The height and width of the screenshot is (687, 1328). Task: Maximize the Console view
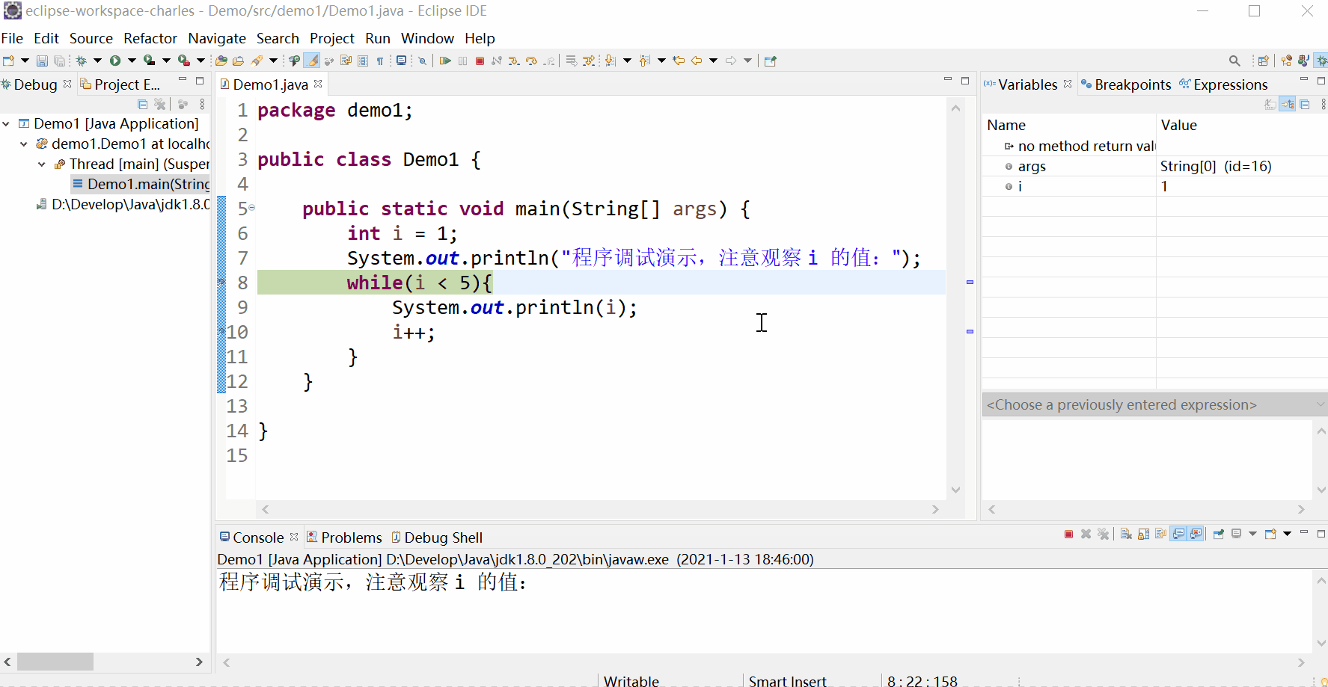(1321, 534)
